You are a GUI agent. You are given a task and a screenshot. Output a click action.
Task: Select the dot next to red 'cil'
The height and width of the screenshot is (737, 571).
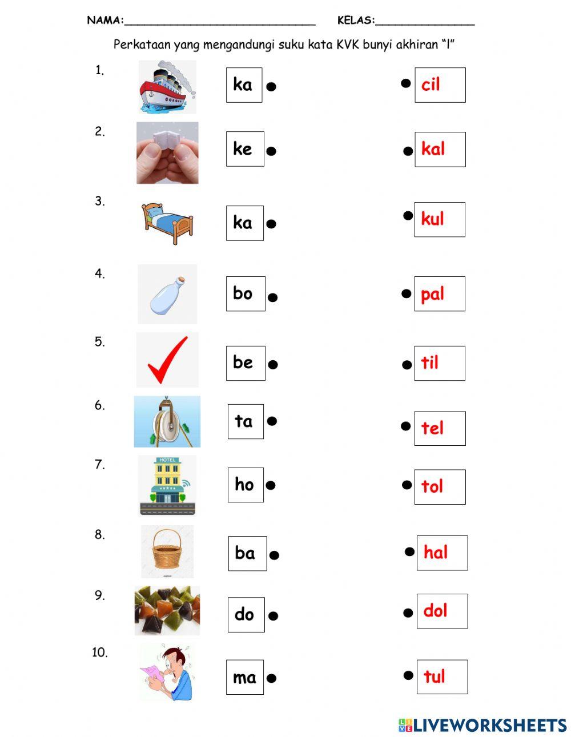pos(405,83)
